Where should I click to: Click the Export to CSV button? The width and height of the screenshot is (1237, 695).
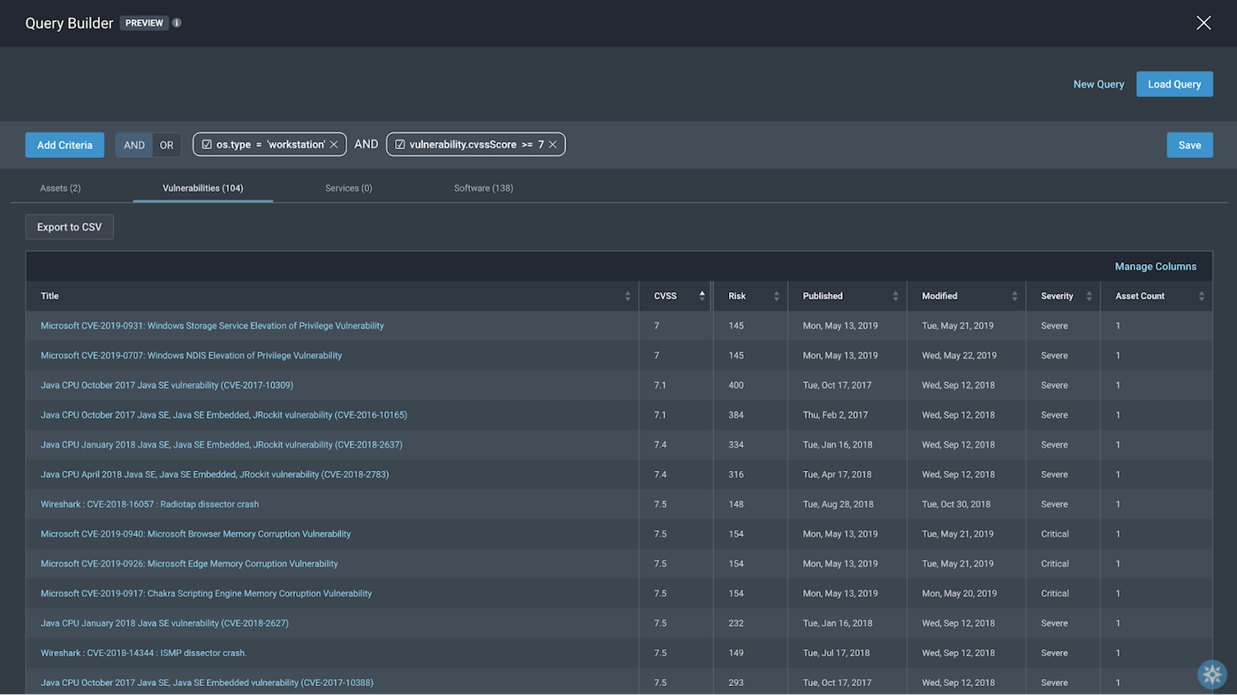[69, 227]
